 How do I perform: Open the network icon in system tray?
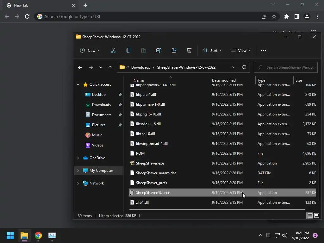(x=277, y=235)
